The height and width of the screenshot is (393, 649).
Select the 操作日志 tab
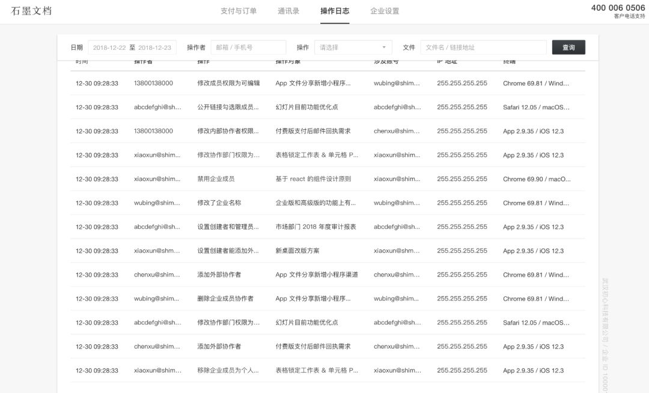[x=334, y=10]
